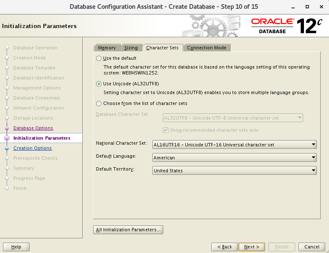Click the Database Options step bullet icon
The image size is (329, 253).
click(x=7, y=128)
